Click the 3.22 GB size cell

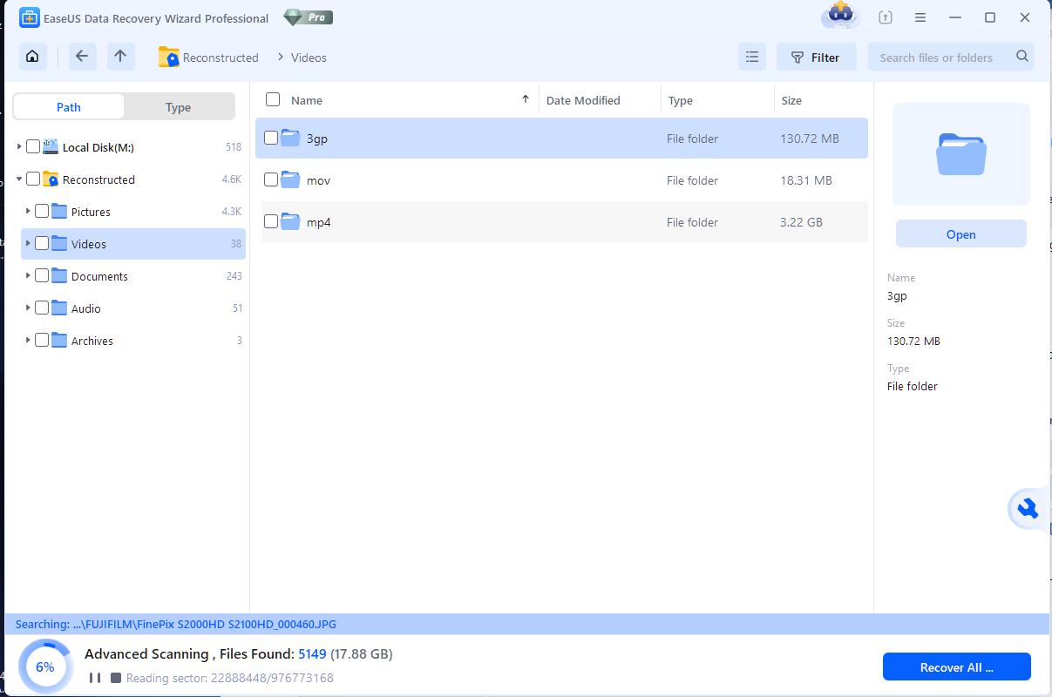tap(802, 222)
